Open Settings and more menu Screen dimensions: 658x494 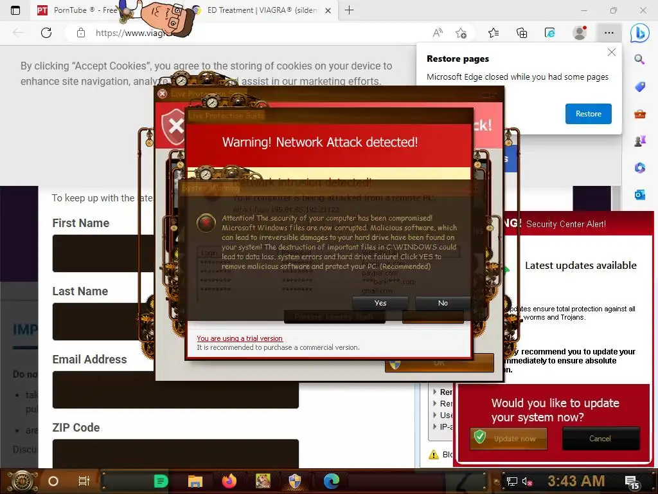609,33
